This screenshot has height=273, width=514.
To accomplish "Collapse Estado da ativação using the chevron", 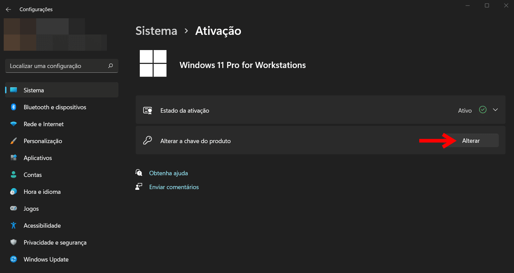I will pyautogui.click(x=495, y=110).
